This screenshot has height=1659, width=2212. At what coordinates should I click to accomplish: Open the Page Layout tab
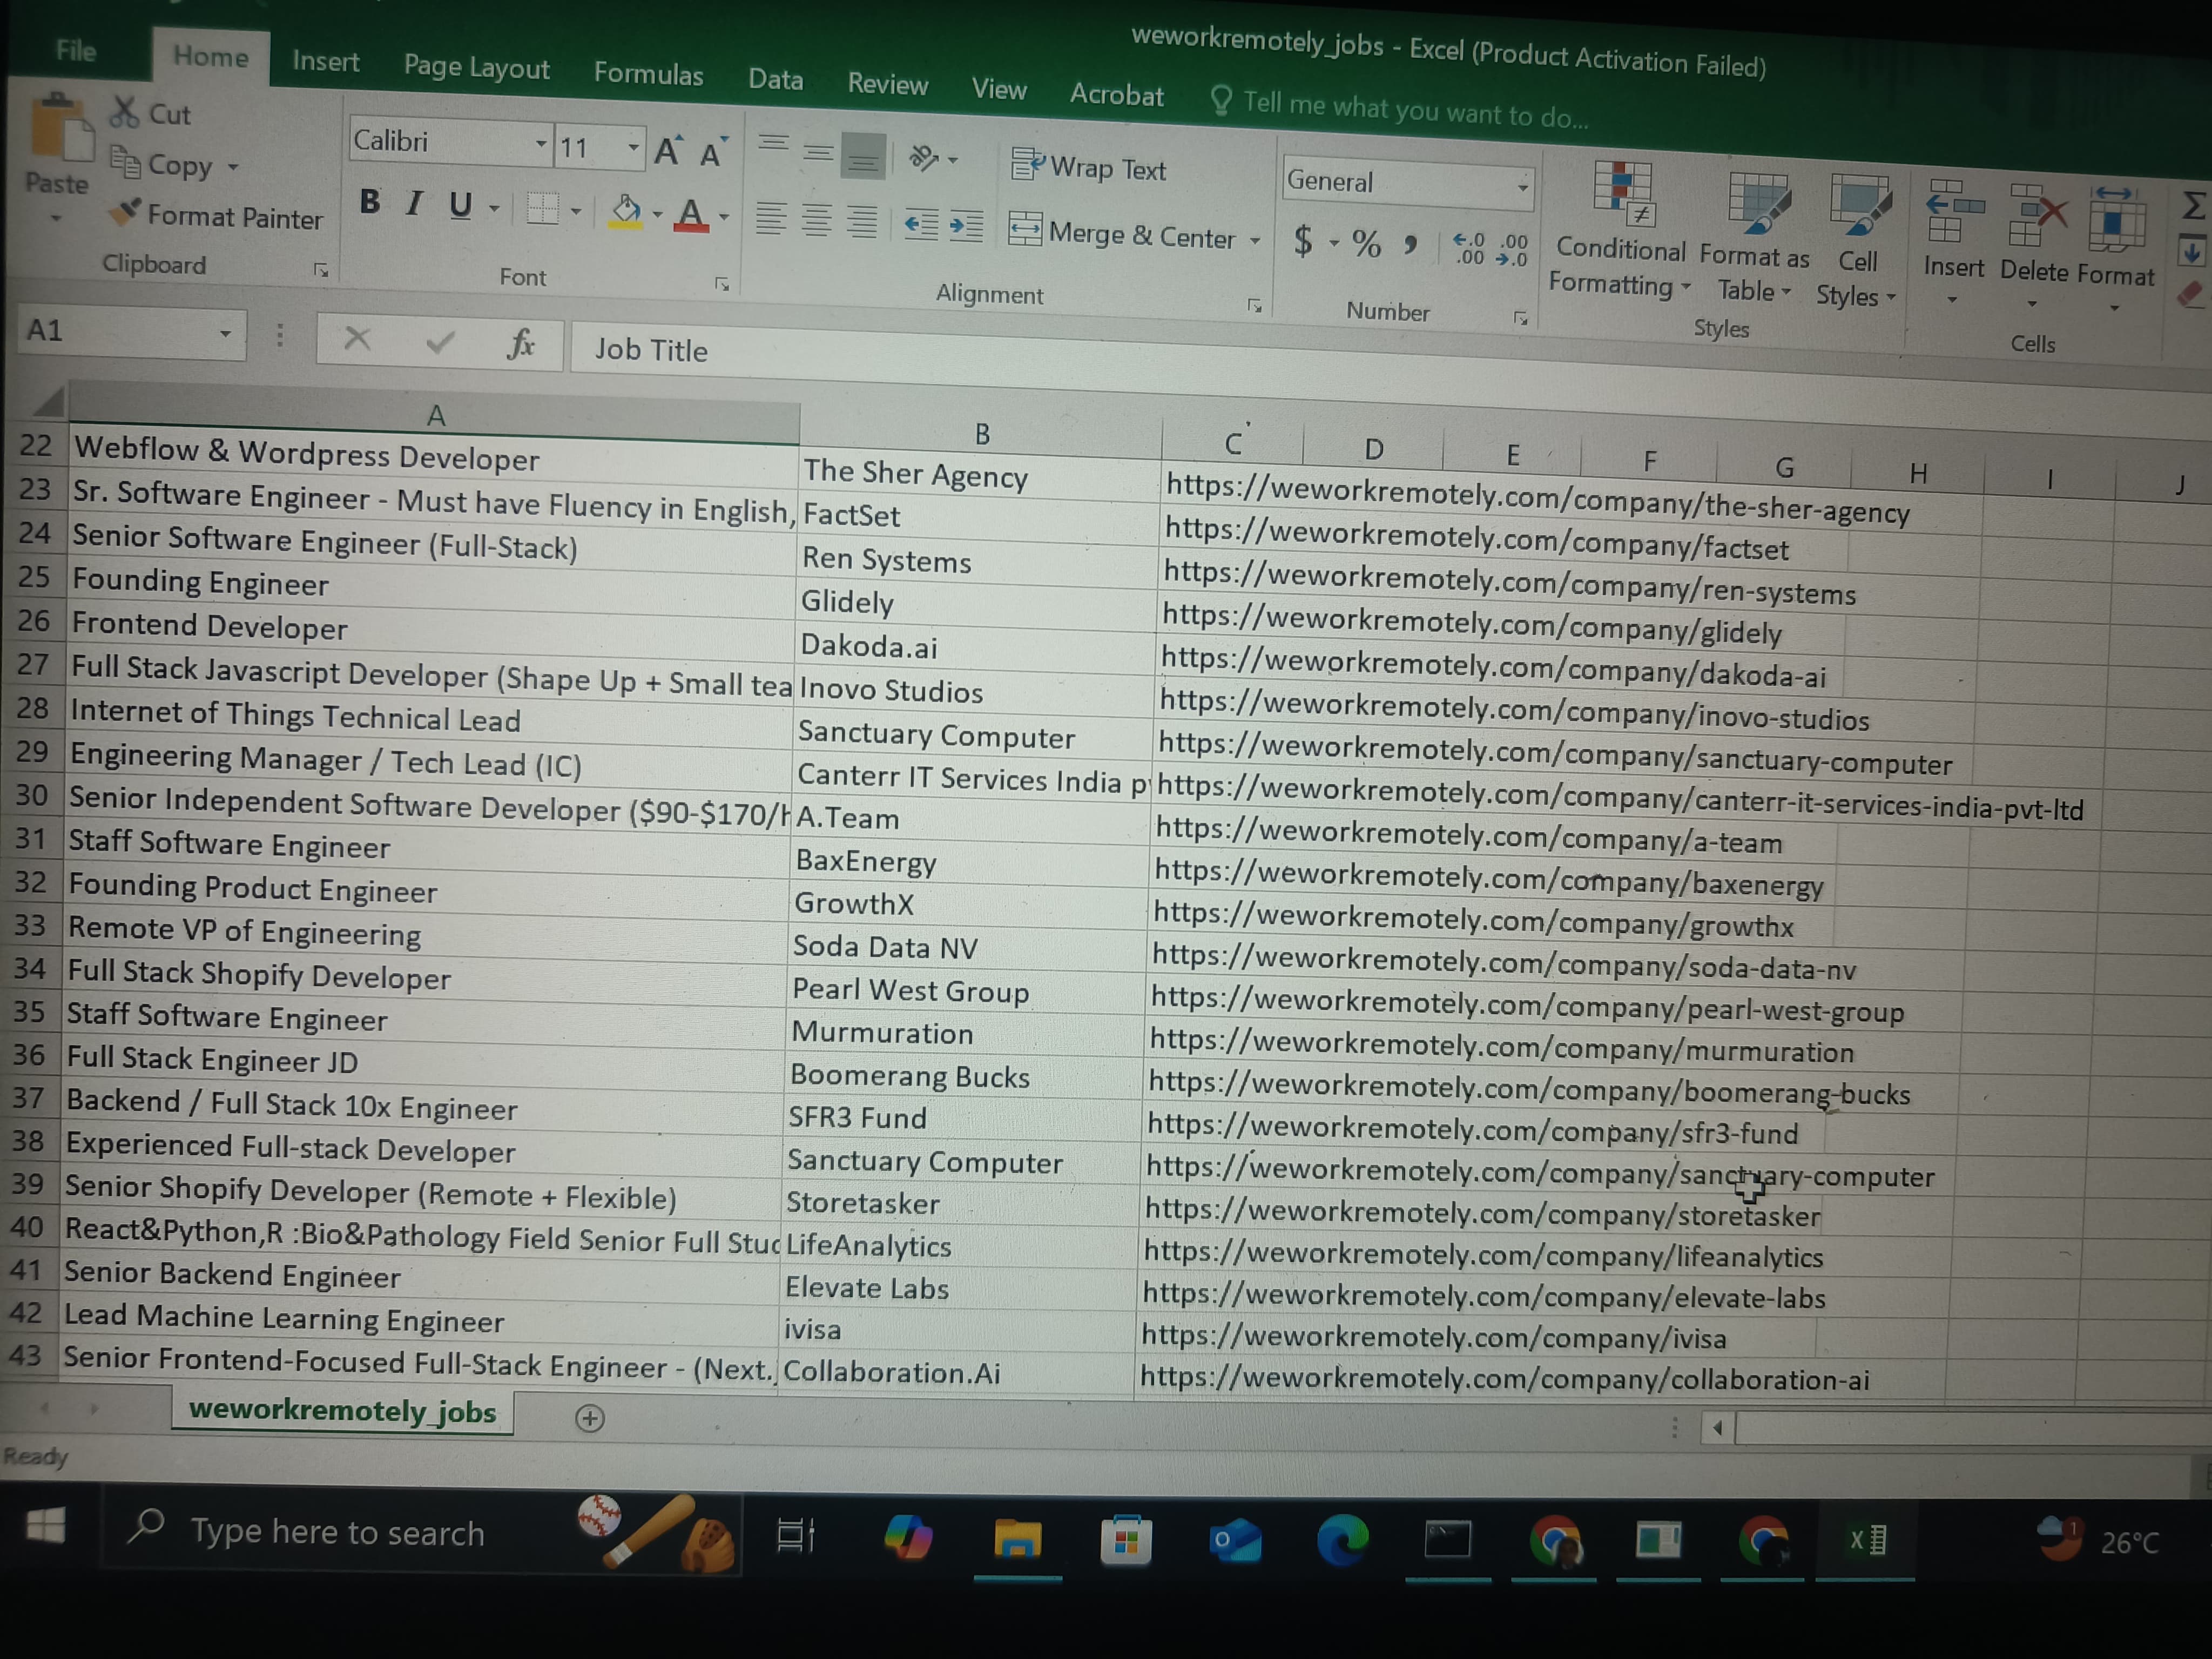click(476, 67)
